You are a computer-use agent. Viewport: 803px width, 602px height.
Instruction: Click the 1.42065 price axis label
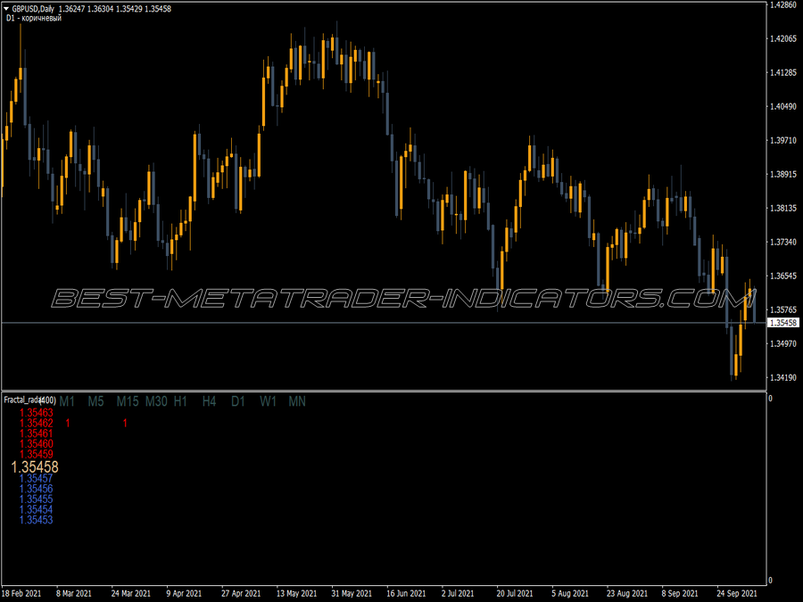pyautogui.click(x=783, y=38)
